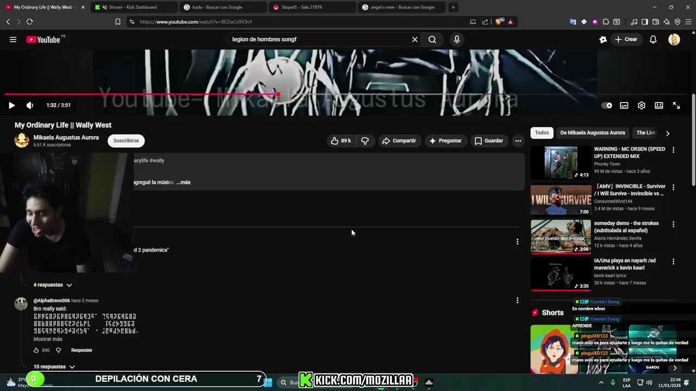The image size is (696, 391).
Task: Reply to the @AlphaBravo006 comment with Responder
Action: coord(82,350)
